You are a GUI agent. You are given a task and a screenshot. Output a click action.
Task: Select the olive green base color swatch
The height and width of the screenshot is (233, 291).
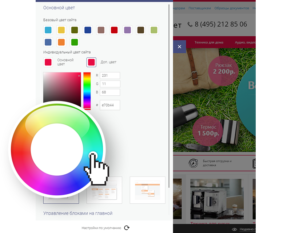tap(75, 30)
